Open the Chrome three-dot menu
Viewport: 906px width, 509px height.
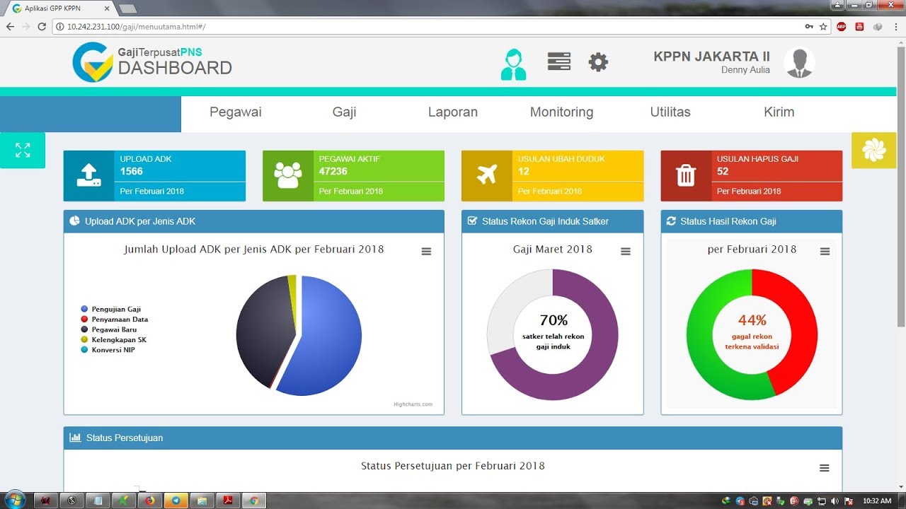[x=898, y=27]
